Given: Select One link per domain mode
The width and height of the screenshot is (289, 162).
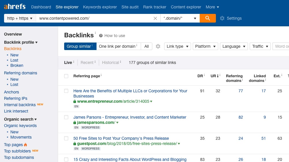Looking at the screenshot, I should click(118, 46).
